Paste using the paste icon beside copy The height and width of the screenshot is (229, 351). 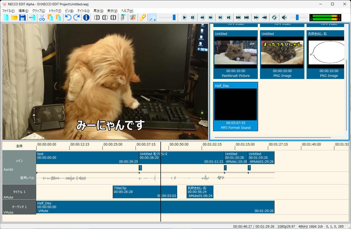[58, 17]
